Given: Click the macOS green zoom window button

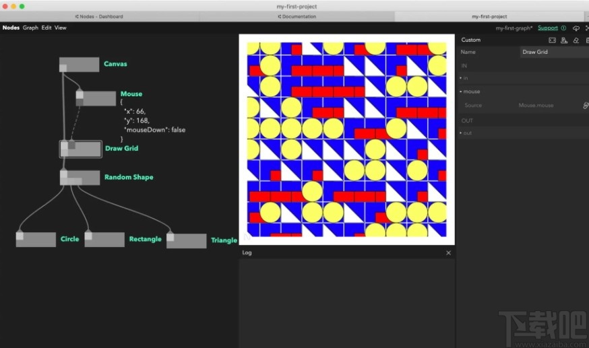Looking at the screenshot, I should [x=22, y=6].
